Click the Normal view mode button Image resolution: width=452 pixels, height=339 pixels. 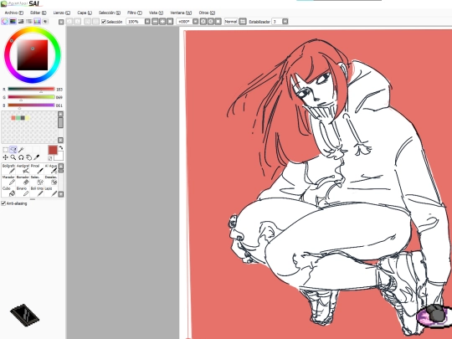pos(231,22)
